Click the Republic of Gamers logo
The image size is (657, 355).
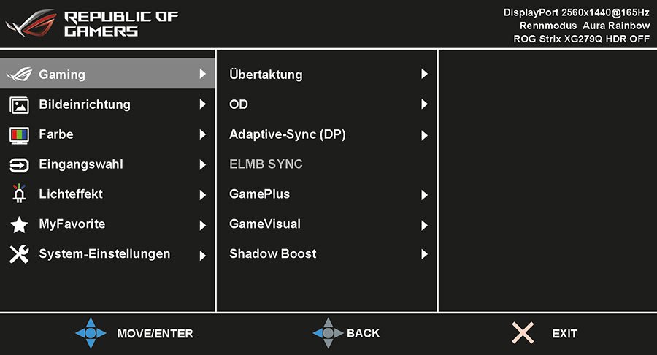(x=92, y=23)
